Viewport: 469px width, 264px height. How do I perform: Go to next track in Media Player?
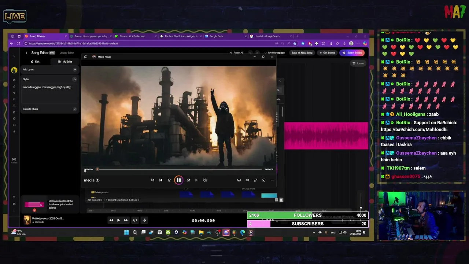tap(196, 180)
